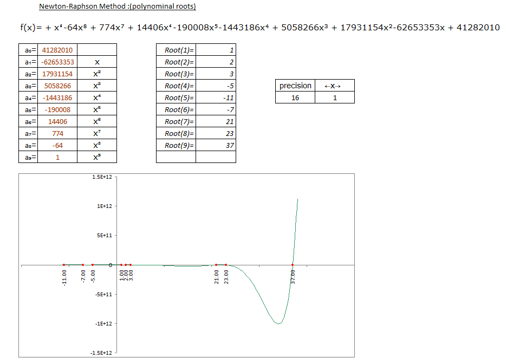Click the red root marker at 37.00 on chart

pyautogui.click(x=293, y=265)
